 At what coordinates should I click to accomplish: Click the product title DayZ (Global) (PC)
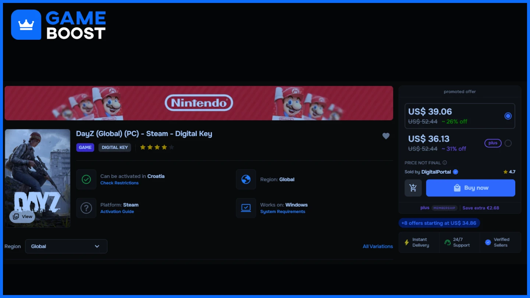144,134
